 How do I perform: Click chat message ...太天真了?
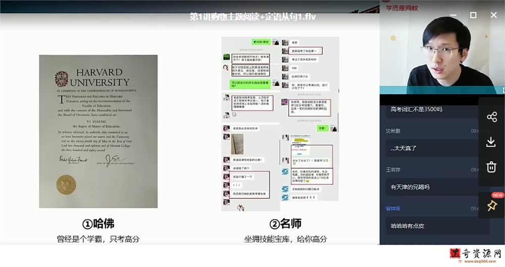pyautogui.click(x=403, y=148)
